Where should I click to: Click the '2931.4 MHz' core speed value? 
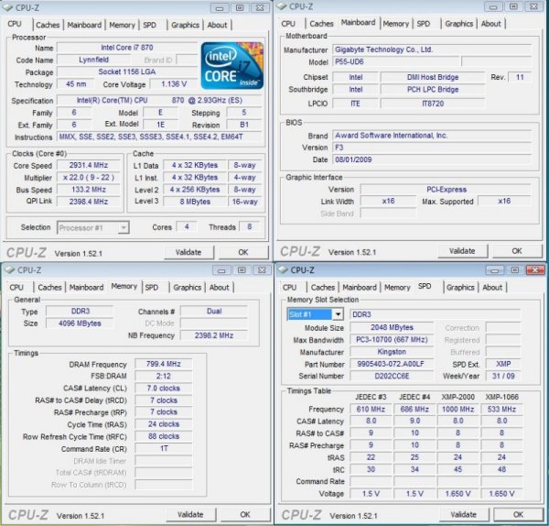89,165
